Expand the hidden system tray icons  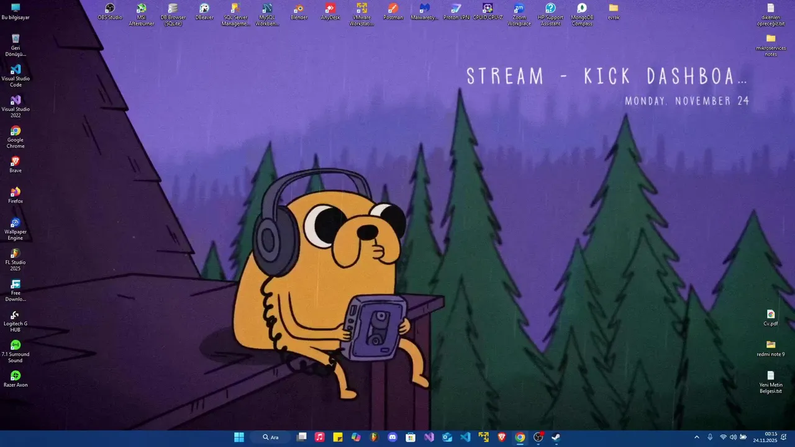click(696, 437)
